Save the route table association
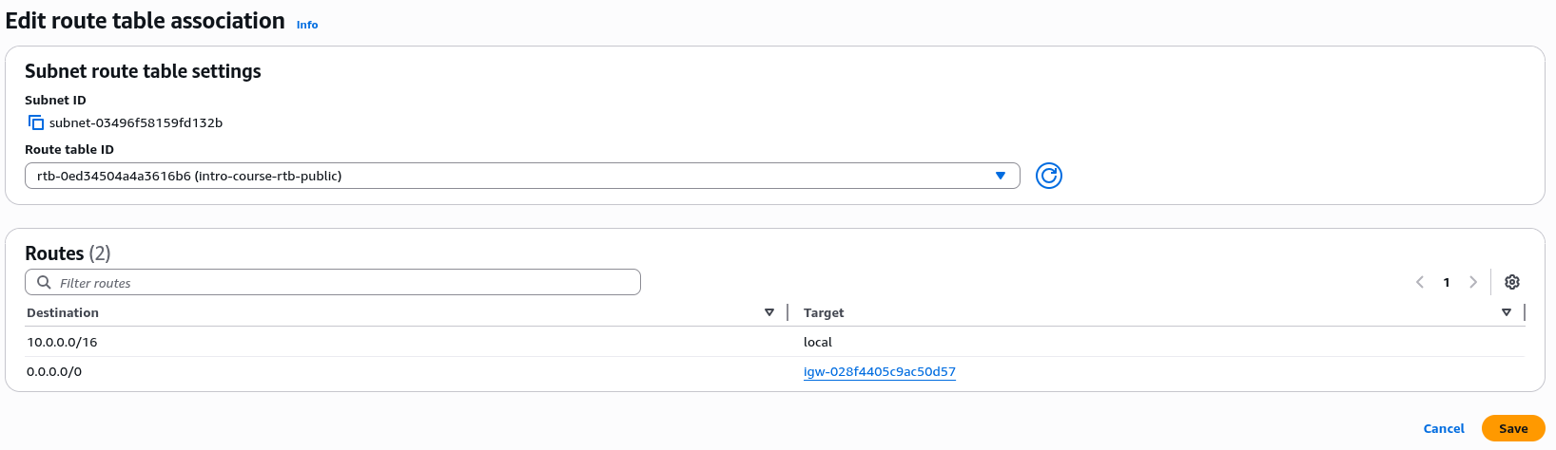The width and height of the screenshot is (1556, 450). [1513, 428]
